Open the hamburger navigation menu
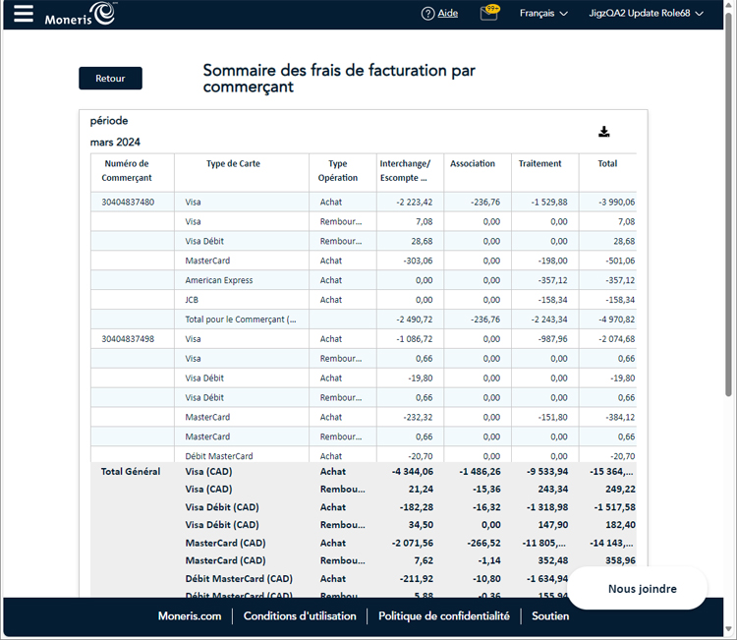Image resolution: width=737 pixels, height=640 pixels. [x=23, y=14]
